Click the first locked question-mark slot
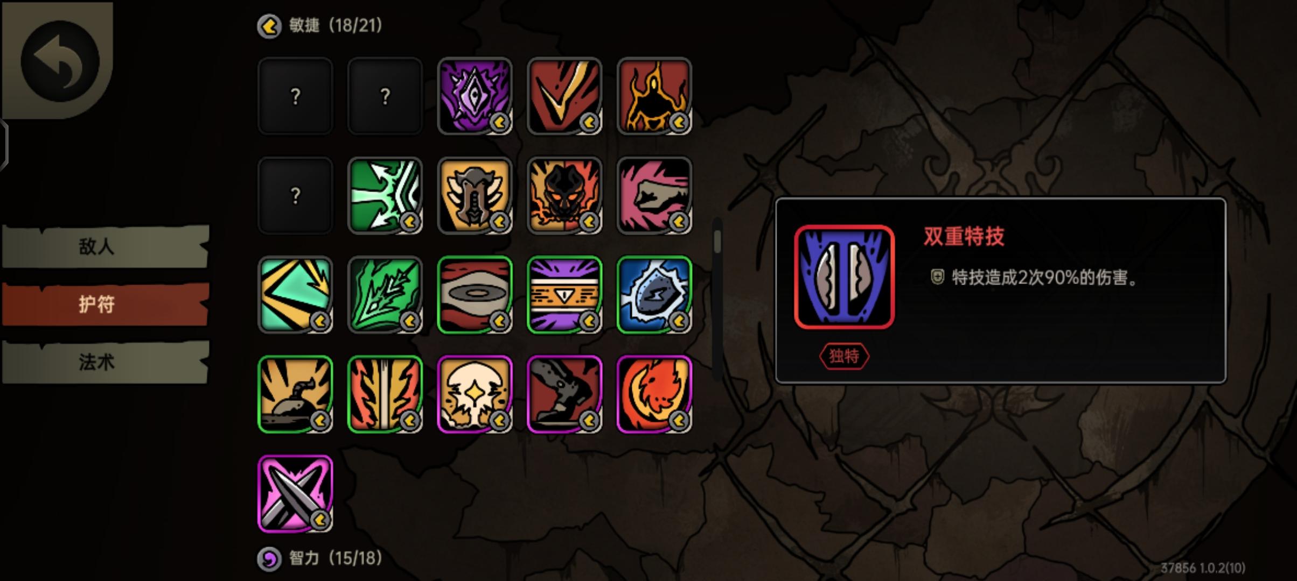This screenshot has height=581, width=1297. [x=295, y=96]
